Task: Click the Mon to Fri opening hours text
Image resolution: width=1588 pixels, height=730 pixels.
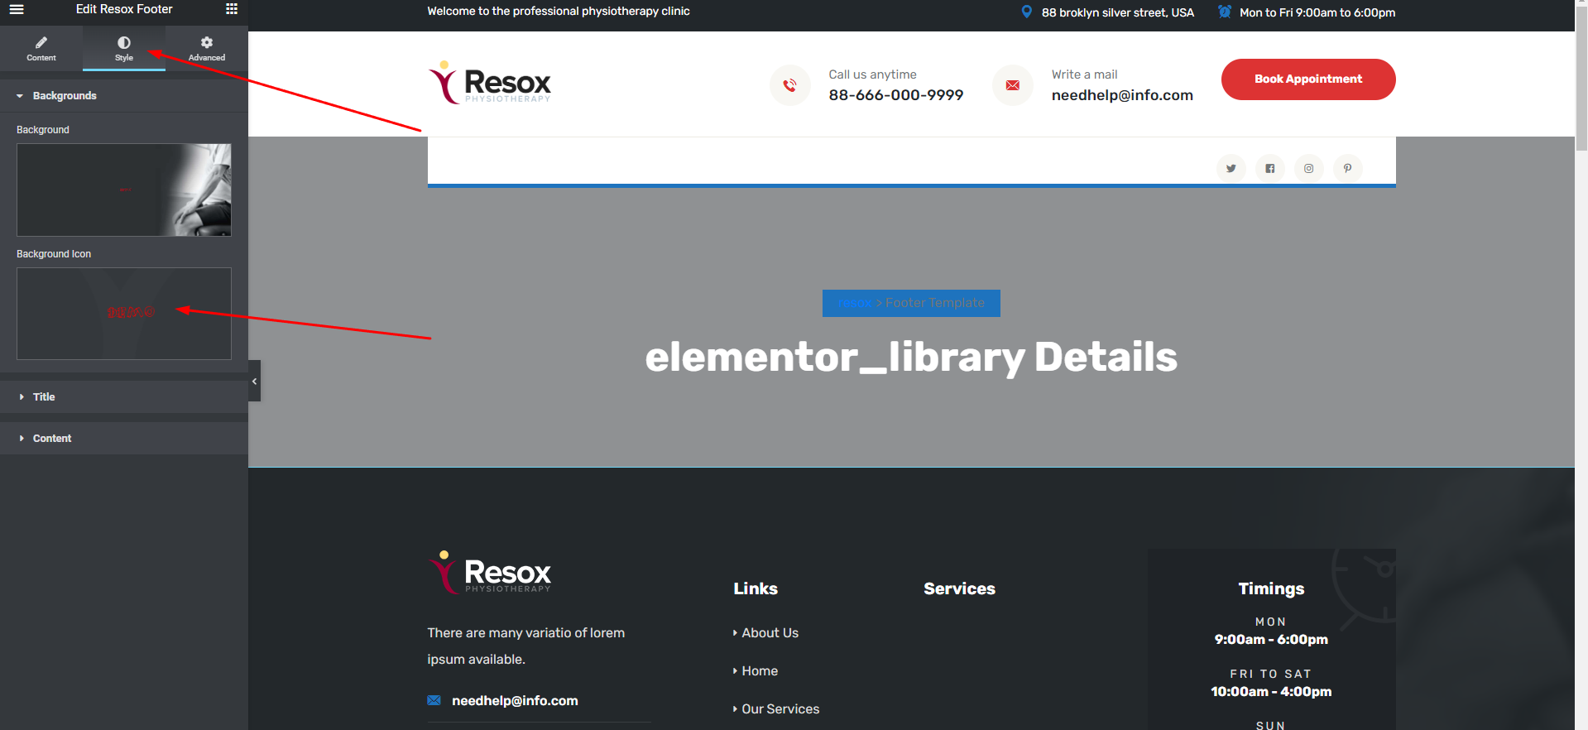Action: pyautogui.click(x=1317, y=12)
